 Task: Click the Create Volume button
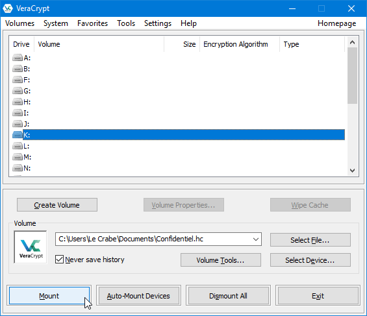click(57, 205)
